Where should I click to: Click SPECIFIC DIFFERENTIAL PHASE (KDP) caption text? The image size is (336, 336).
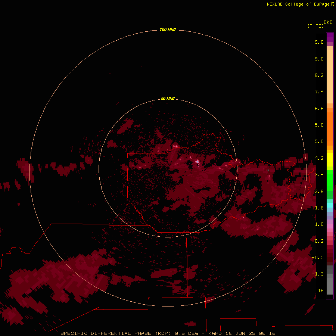tap(116, 333)
